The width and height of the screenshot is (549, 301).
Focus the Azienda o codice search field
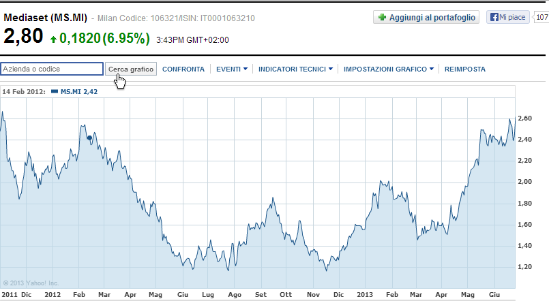[52, 69]
